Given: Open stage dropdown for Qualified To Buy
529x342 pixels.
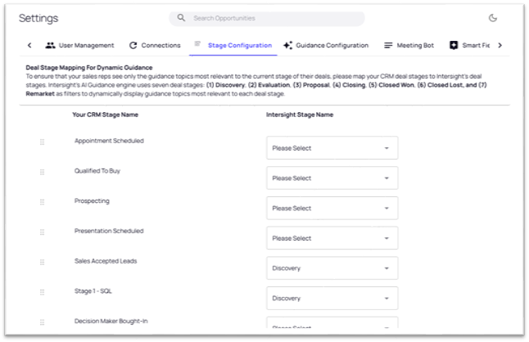Looking at the screenshot, I should coord(332,178).
